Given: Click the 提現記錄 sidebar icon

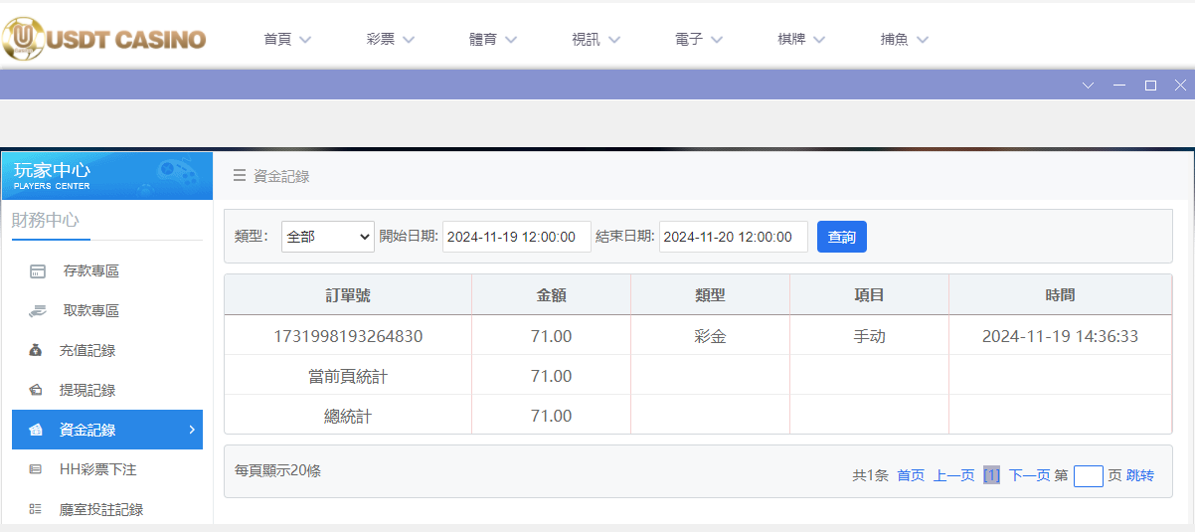Looking at the screenshot, I should [x=36, y=390].
